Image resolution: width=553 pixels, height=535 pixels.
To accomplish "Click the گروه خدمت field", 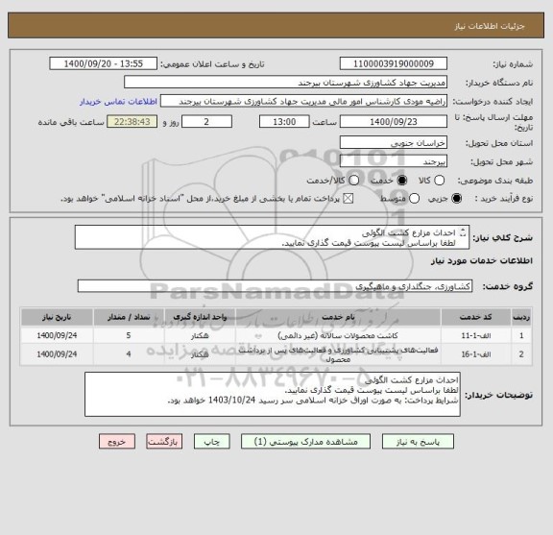I will [x=275, y=286].
